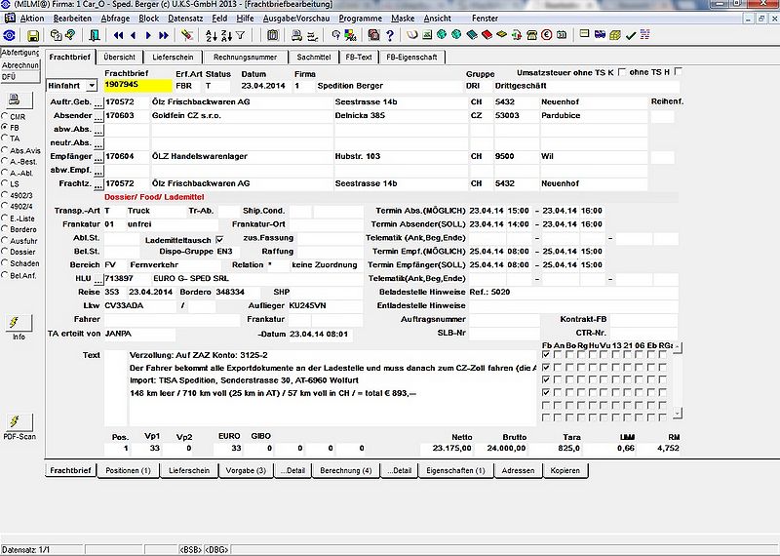The height and width of the screenshot is (556, 780).
Task: Select the CMR radio button
Action: [5, 116]
